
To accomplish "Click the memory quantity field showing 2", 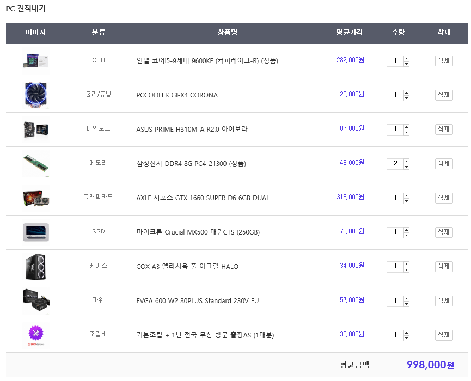I will tap(395, 164).
